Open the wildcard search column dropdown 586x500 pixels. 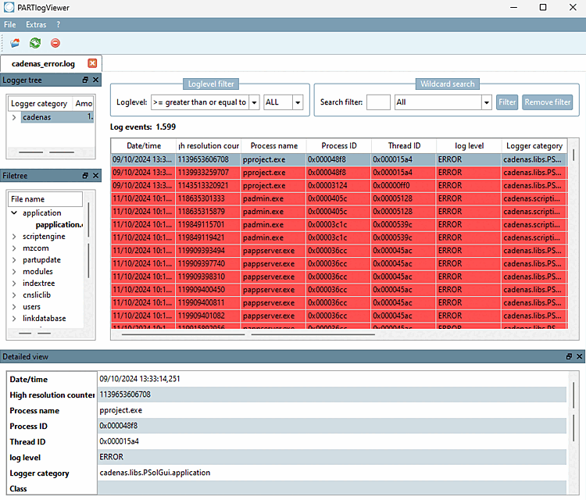tap(486, 102)
